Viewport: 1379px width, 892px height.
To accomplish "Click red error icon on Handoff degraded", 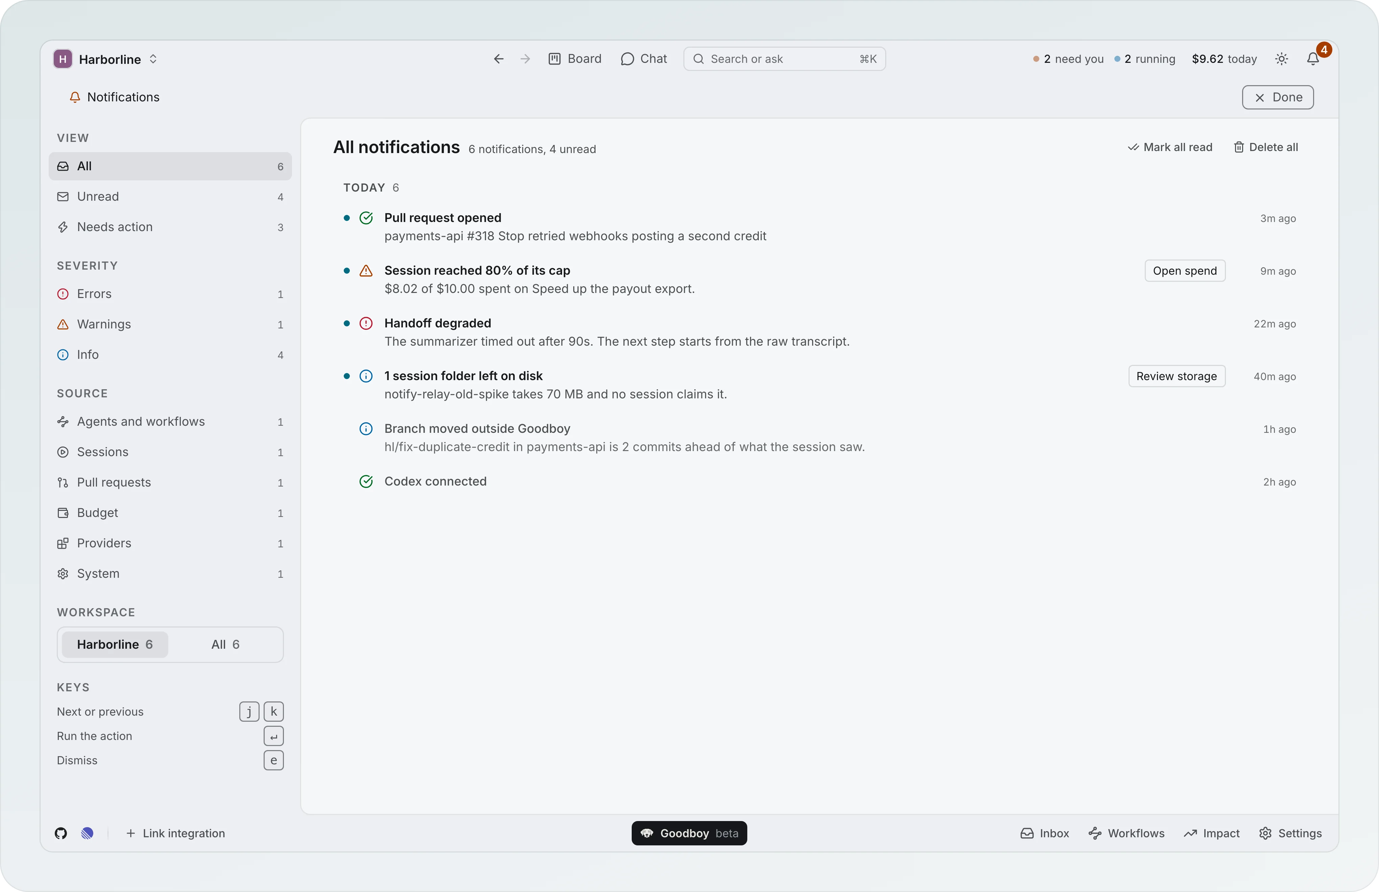I will pos(366,323).
